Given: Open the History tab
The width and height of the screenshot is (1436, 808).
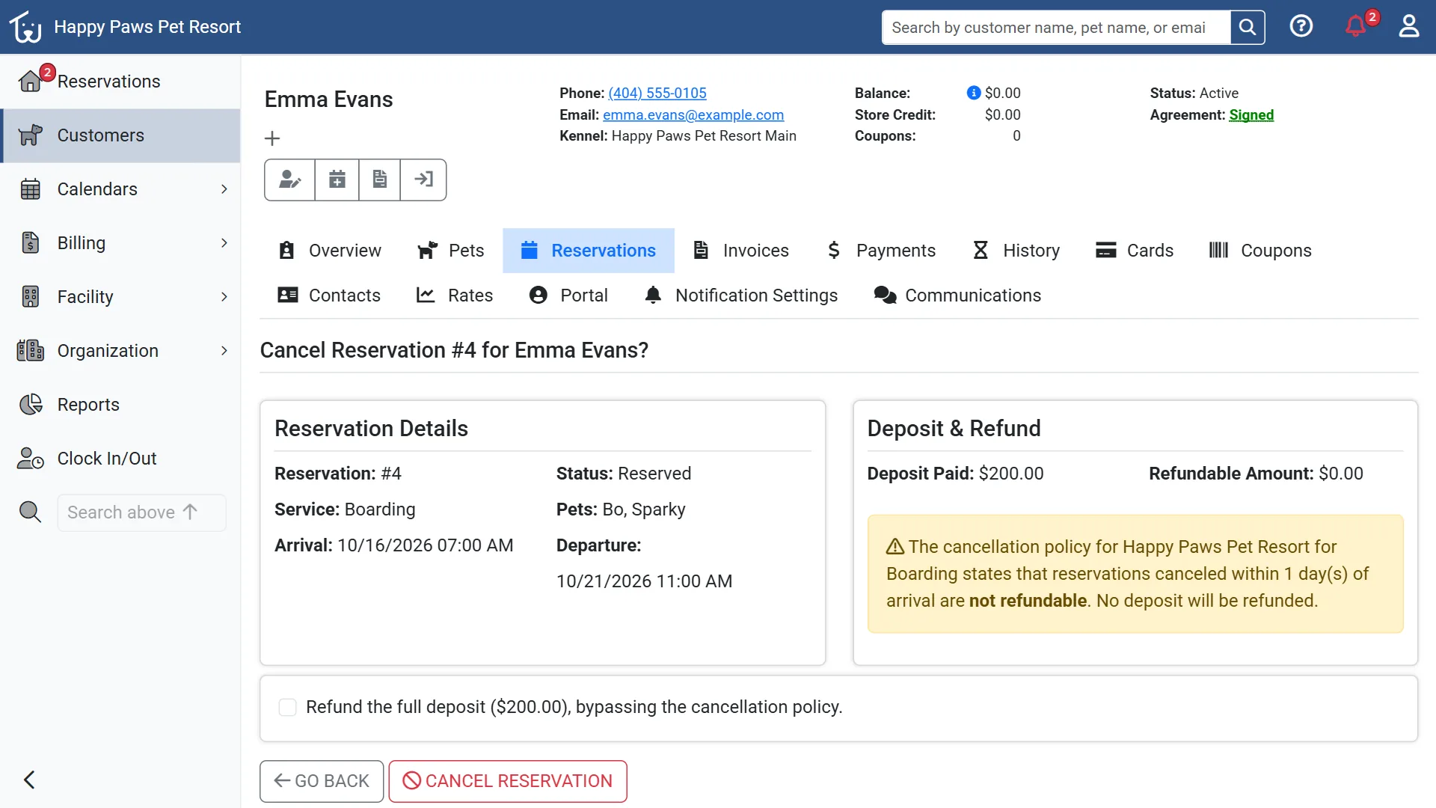Looking at the screenshot, I should click(x=1016, y=251).
